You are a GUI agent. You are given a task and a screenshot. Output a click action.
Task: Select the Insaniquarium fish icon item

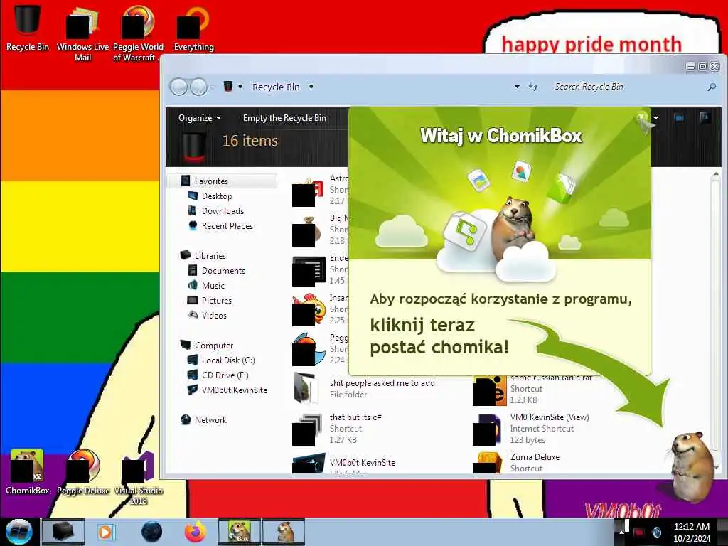pyautogui.click(x=309, y=309)
